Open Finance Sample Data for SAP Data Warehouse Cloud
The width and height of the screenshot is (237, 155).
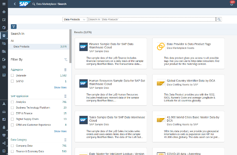tap(111, 54)
